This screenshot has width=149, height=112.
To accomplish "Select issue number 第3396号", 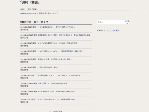I will click(24, 54).
